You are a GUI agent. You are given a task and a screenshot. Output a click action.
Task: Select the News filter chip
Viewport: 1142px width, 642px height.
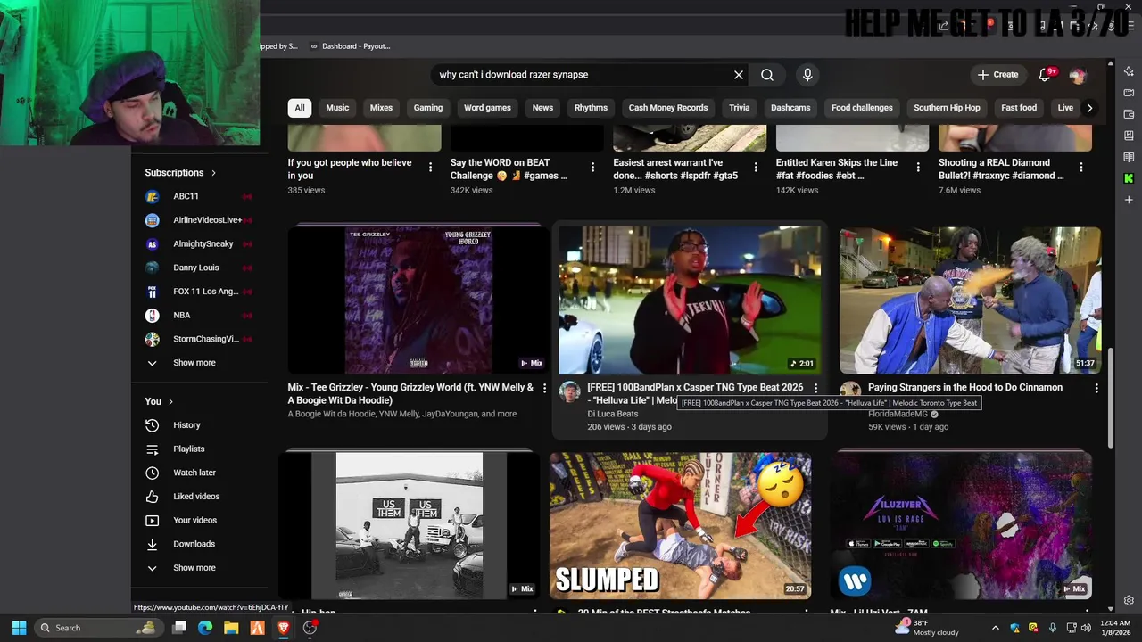pyautogui.click(x=542, y=108)
